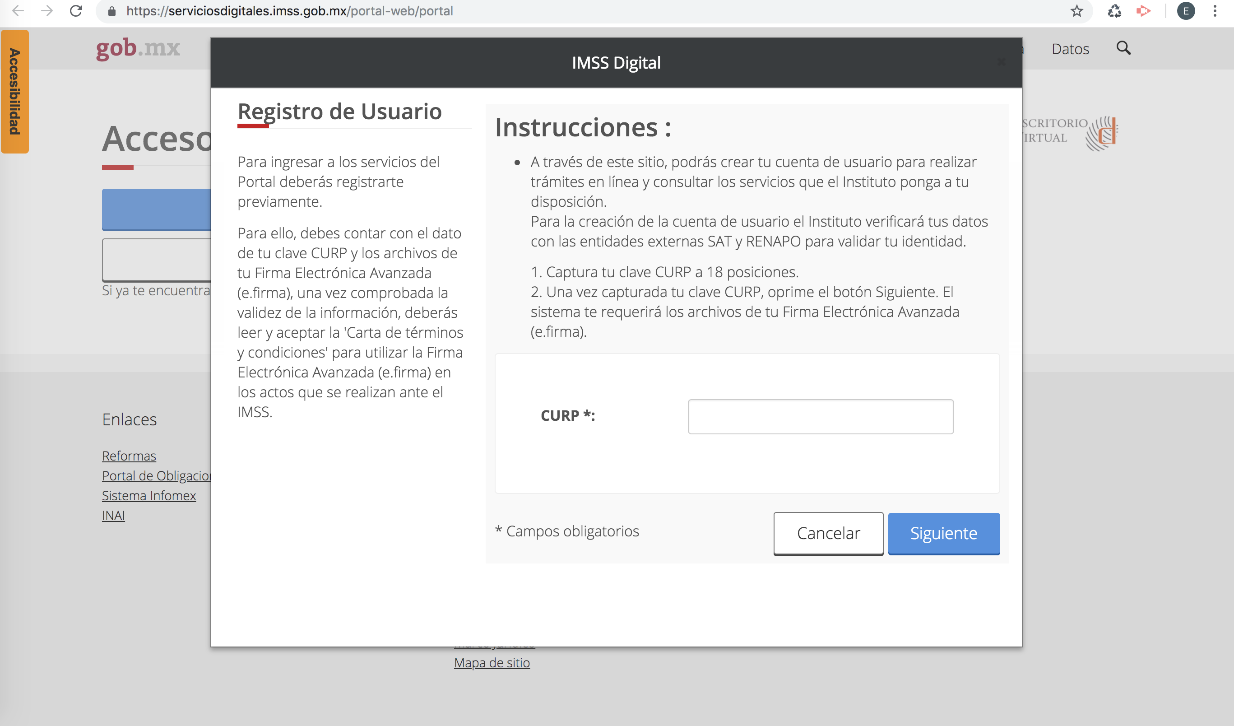Click the search magnifier icon
The height and width of the screenshot is (726, 1234).
pyautogui.click(x=1123, y=48)
